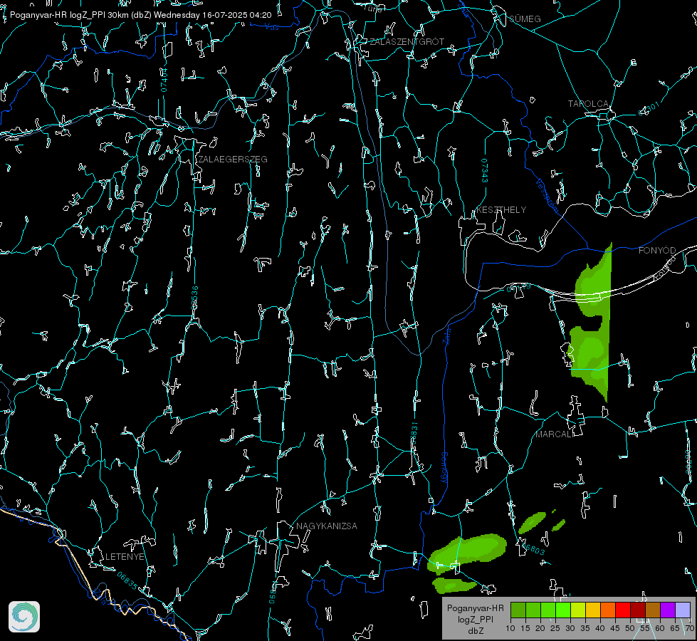Screen dimensions: 697x641
Task: Click the NAGYKANIZSA city label
Action: tap(327, 526)
